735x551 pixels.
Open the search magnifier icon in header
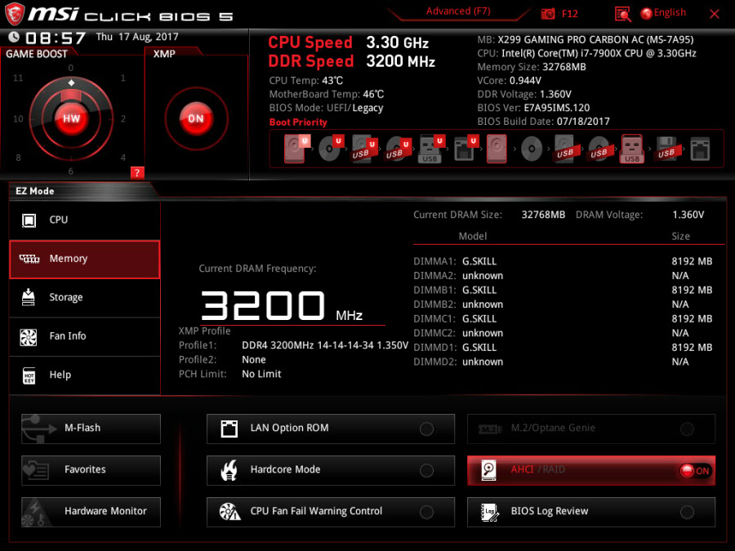point(623,14)
